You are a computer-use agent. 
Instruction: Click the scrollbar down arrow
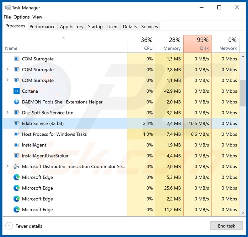click(x=243, y=213)
